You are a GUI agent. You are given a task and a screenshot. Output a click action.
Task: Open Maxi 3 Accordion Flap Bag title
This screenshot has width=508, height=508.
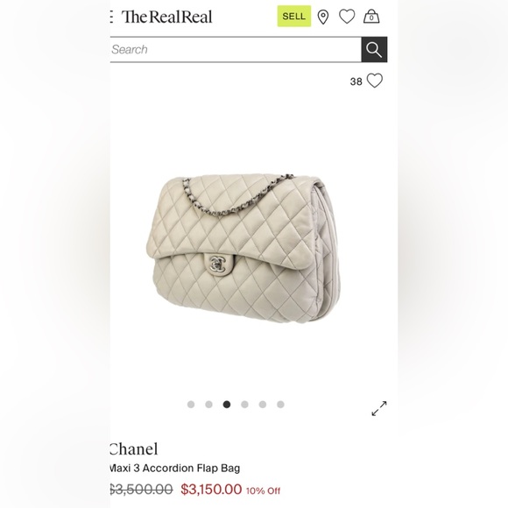pyautogui.click(x=175, y=469)
